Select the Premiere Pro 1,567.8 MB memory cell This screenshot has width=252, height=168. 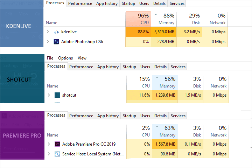click(164, 144)
